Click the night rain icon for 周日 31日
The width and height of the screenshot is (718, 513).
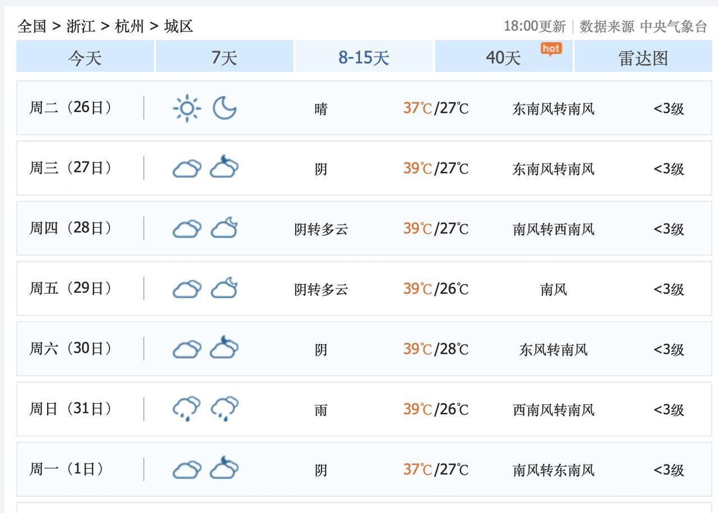tap(224, 409)
